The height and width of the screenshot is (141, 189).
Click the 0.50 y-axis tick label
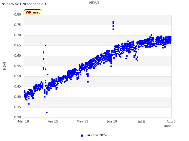tap(18, 76)
